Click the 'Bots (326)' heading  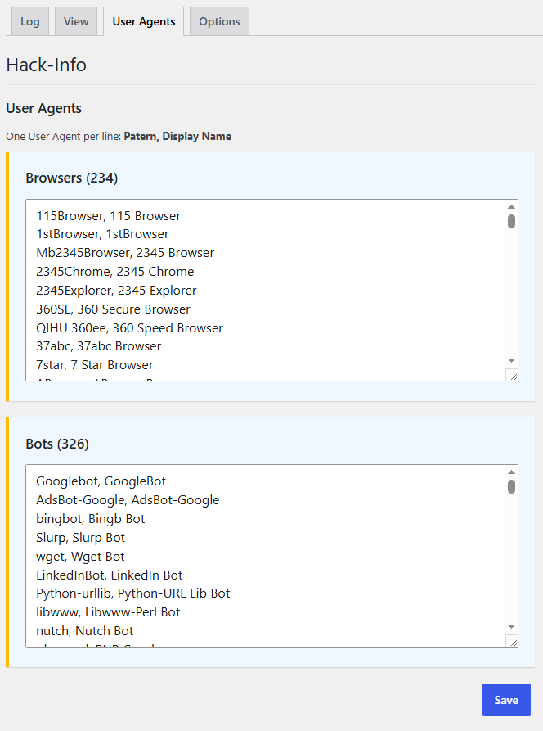[57, 444]
